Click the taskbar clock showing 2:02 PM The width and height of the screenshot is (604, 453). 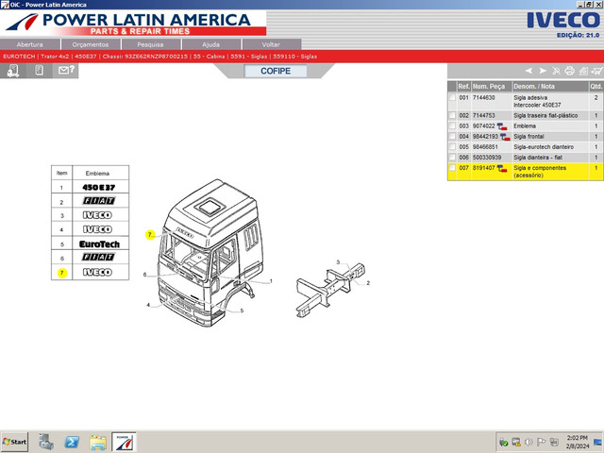577,442
